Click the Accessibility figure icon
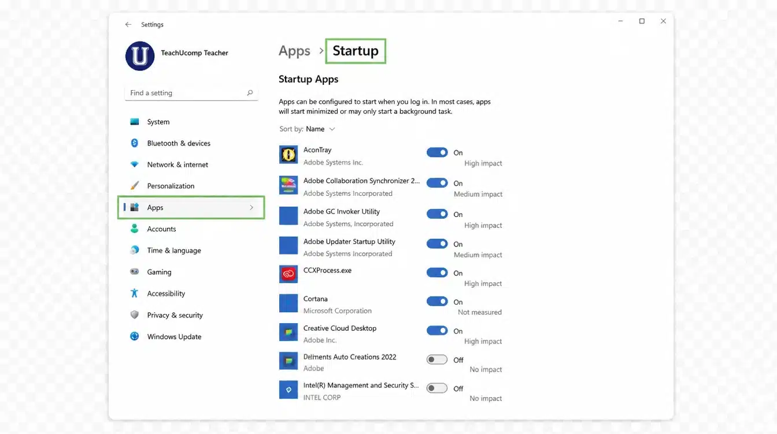This screenshot has width=777, height=434. point(135,293)
